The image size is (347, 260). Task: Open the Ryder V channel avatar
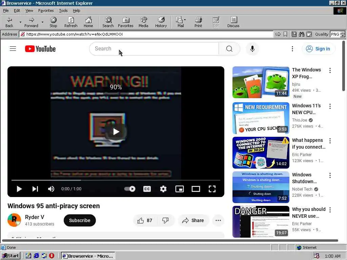coord(14,220)
